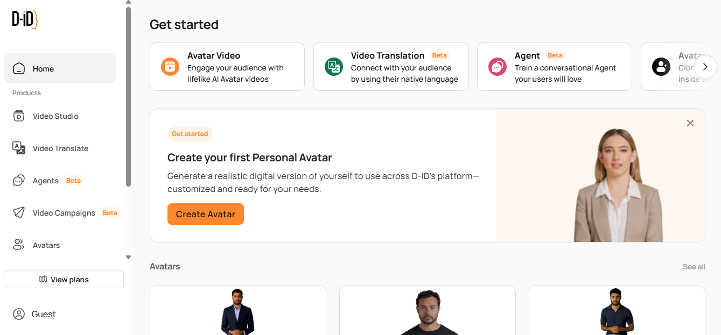This screenshot has height=335, width=721.
Task: Click the orange Get started pill label
Action: coord(190,134)
